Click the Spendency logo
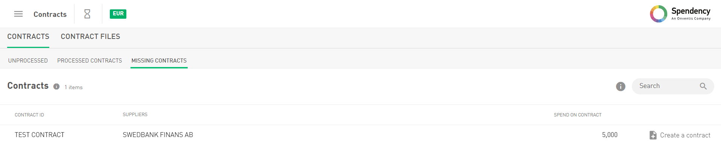Viewport: 721px width, 167px height. pos(680,14)
